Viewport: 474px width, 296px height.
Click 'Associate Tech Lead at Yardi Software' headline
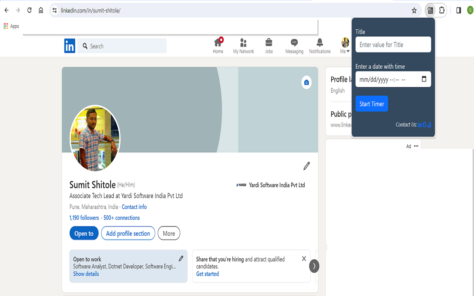126,196
